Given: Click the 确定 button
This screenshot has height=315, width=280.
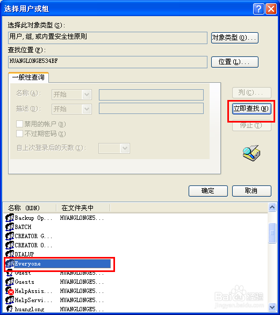Looking at the screenshot, I should [208, 191].
